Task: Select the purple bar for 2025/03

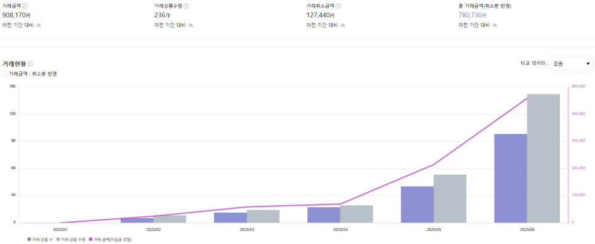Action: pyautogui.click(x=230, y=218)
